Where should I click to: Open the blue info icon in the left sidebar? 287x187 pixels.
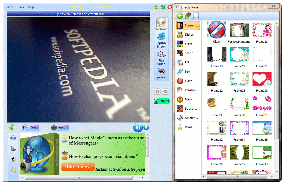[13, 138]
